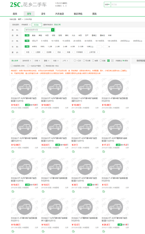Check the 一口价 checkbox
The width and height of the screenshot is (145, 234).
pos(75,61)
